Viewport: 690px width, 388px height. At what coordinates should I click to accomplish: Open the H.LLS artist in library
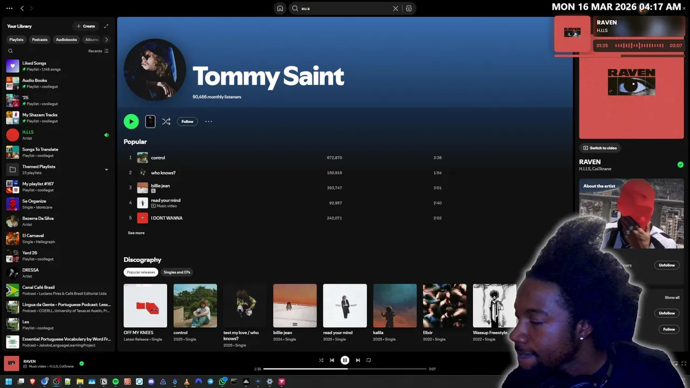pos(58,135)
